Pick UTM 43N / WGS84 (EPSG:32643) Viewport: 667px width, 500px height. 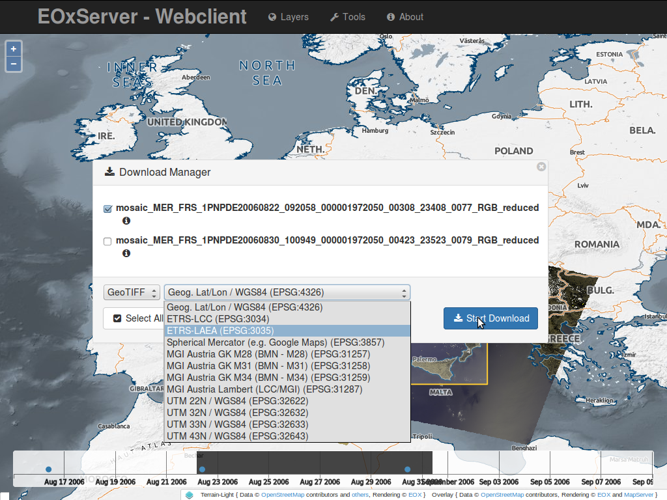(287, 436)
